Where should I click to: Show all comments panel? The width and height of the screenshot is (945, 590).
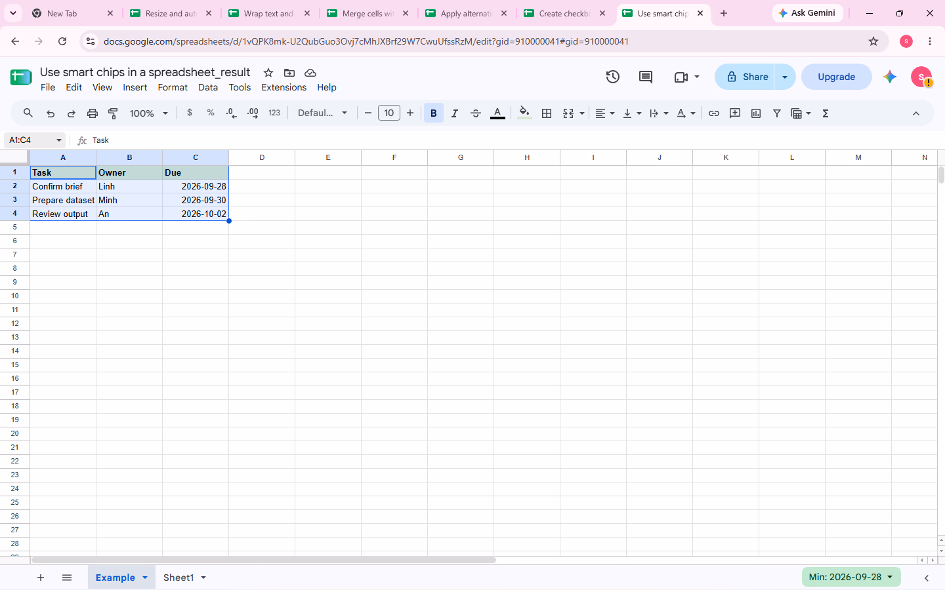pyautogui.click(x=646, y=77)
